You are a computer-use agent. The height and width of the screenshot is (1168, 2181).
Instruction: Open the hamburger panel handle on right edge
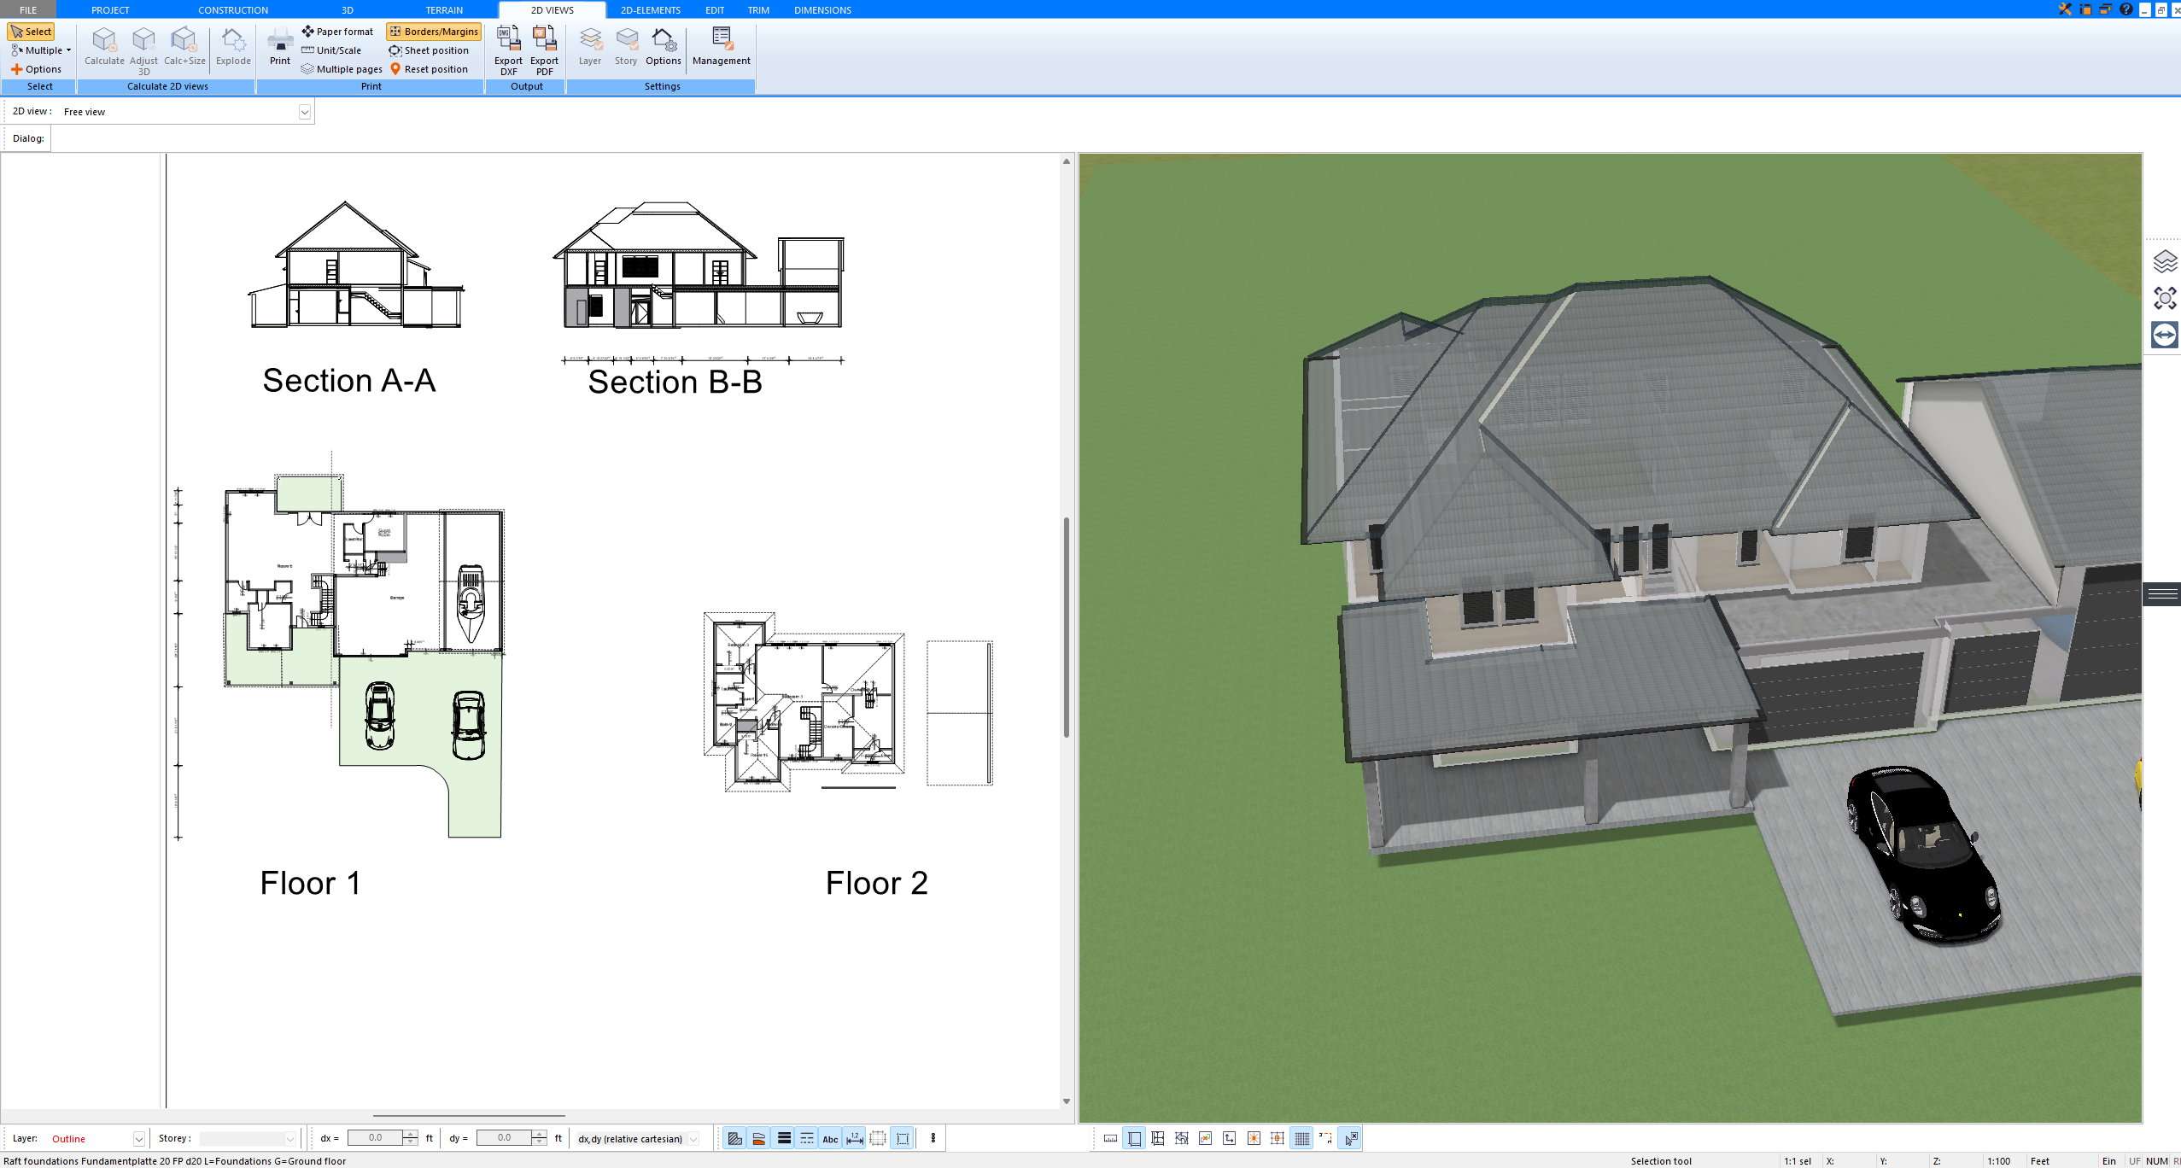[2162, 593]
